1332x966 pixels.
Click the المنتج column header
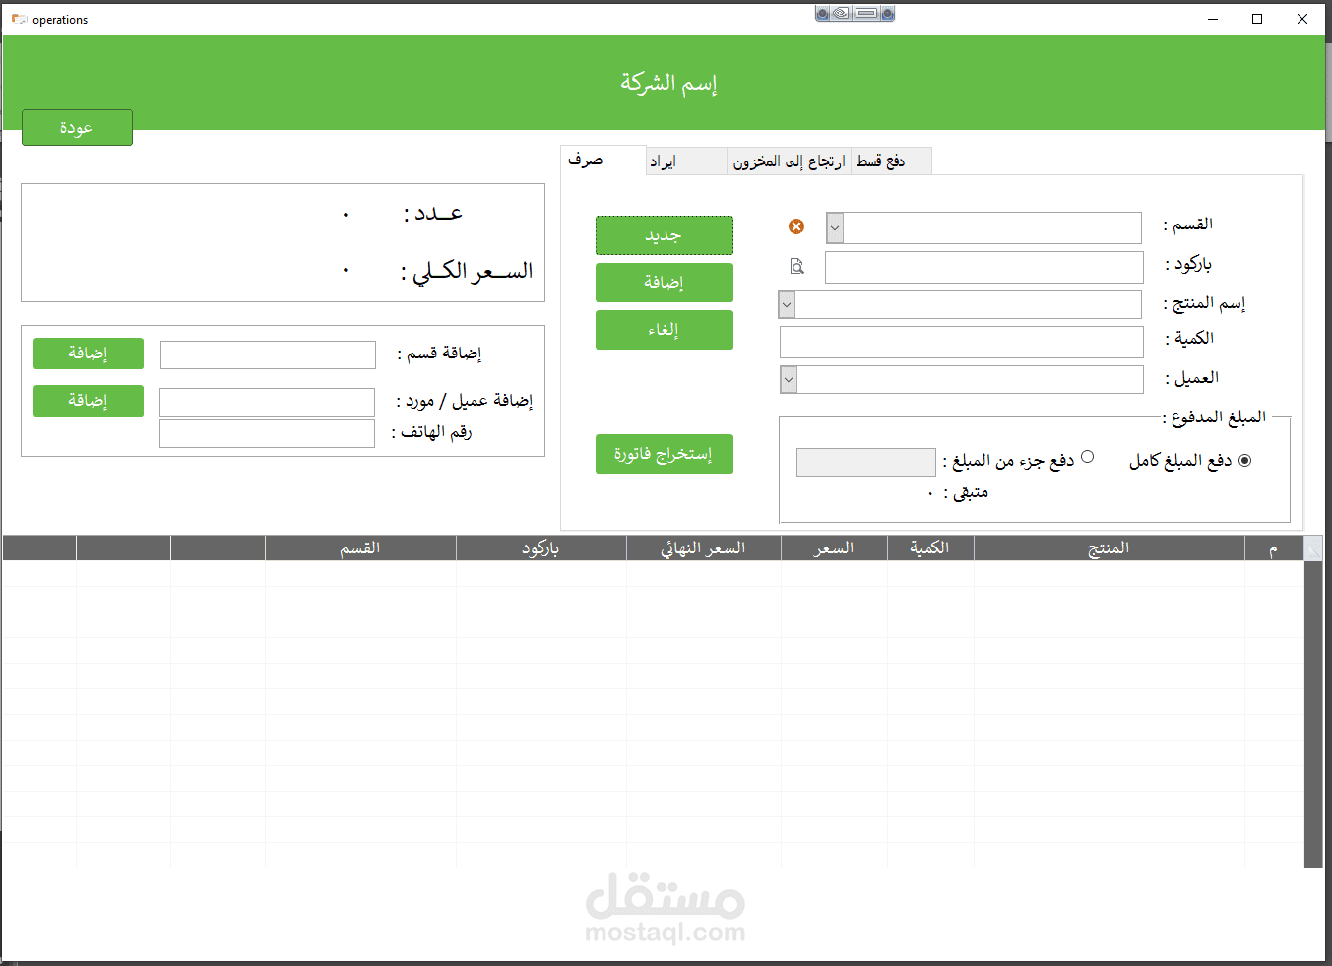click(x=1110, y=548)
